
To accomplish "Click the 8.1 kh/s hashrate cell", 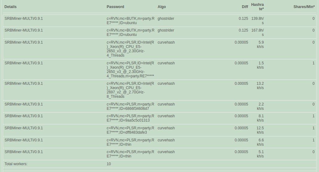I will [260, 118].
